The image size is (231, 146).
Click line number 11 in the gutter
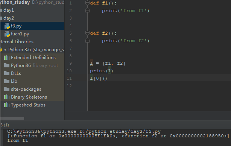click(x=69, y=78)
